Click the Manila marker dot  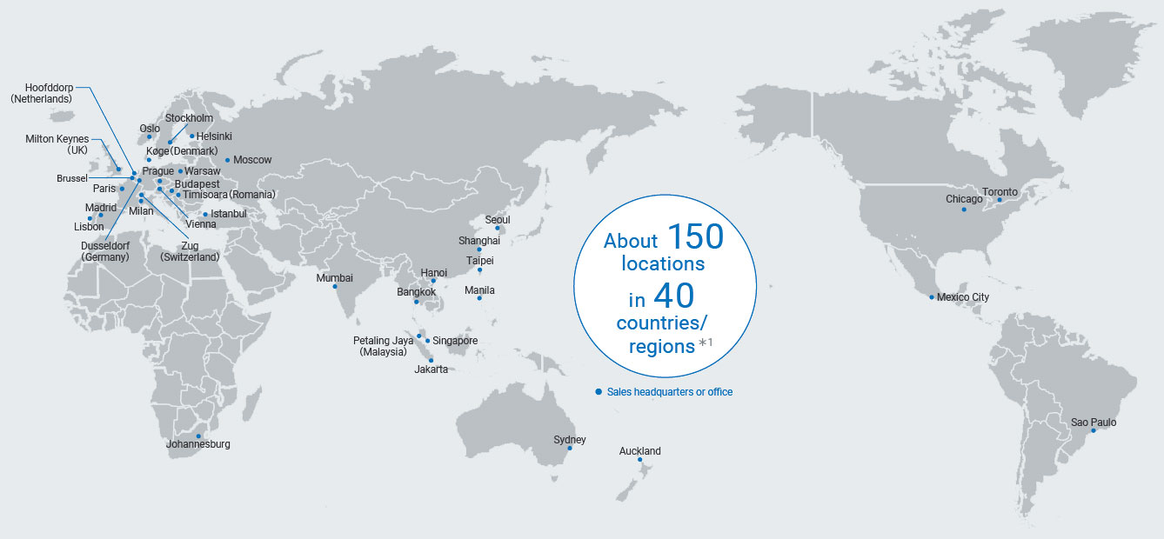(479, 298)
